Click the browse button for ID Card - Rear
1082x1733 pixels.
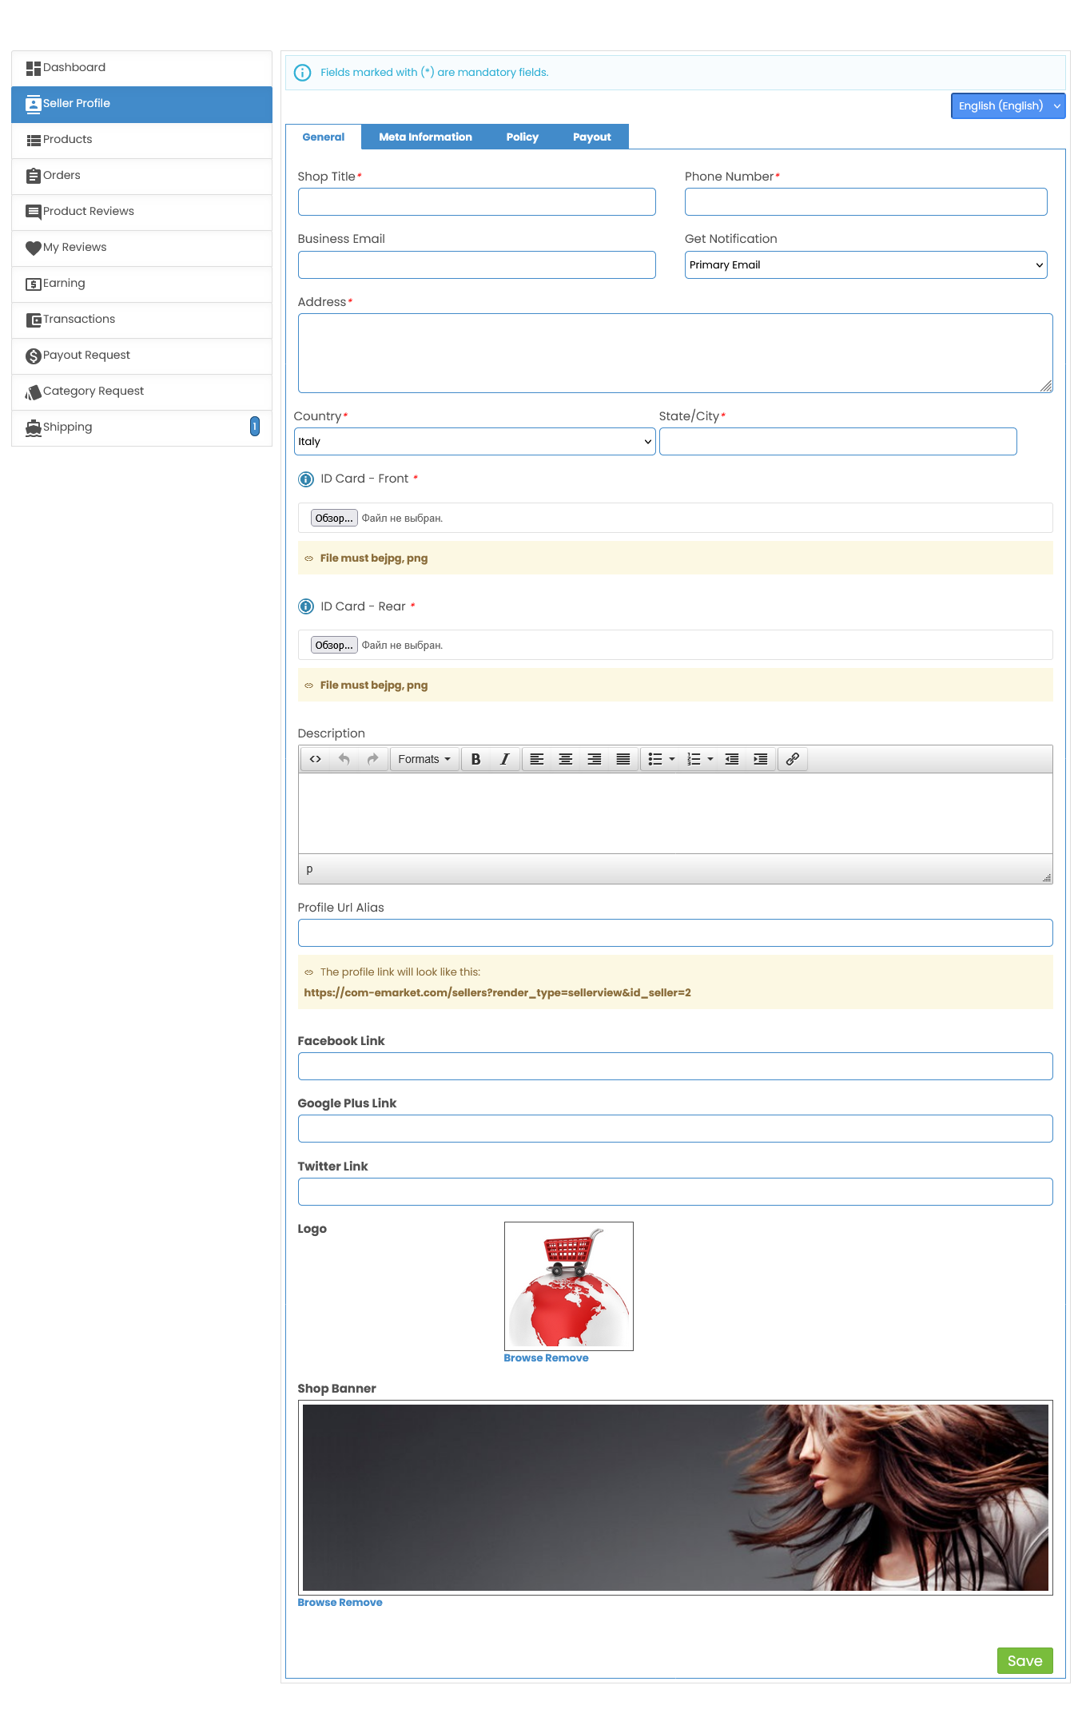click(334, 646)
